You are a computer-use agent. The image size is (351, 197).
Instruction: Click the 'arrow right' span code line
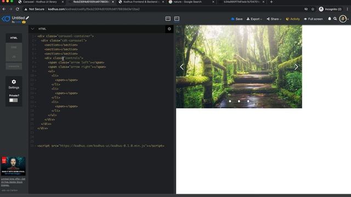tap(77, 67)
